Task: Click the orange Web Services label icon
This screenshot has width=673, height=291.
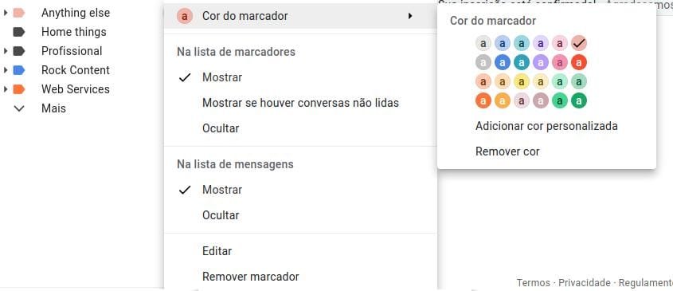Action: (x=19, y=89)
